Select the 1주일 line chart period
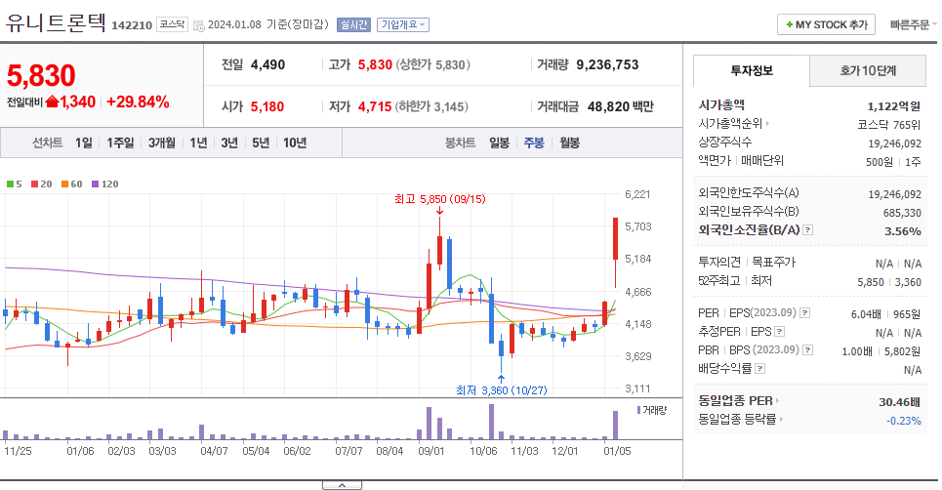This screenshot has width=942, height=490. [x=120, y=143]
